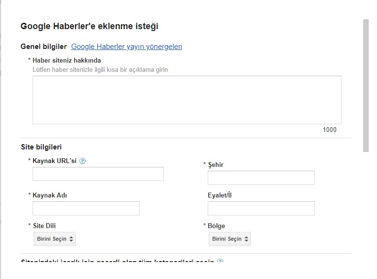This screenshot has height=279, width=377.
Task: Click the 1000 character counter
Action: tap(329, 130)
